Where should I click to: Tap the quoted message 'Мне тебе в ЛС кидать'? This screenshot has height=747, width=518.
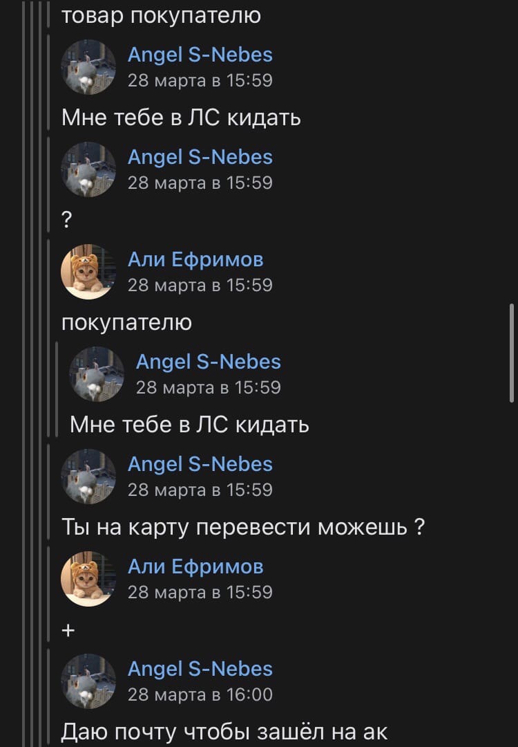189,425
